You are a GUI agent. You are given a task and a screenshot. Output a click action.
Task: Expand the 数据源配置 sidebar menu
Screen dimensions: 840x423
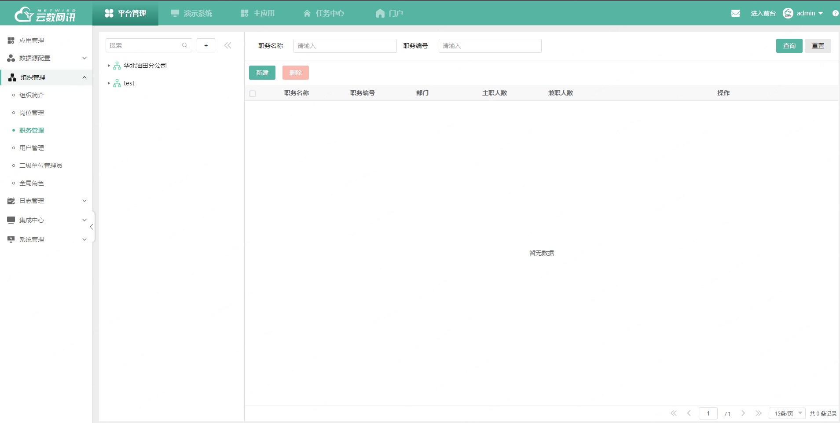coord(46,58)
